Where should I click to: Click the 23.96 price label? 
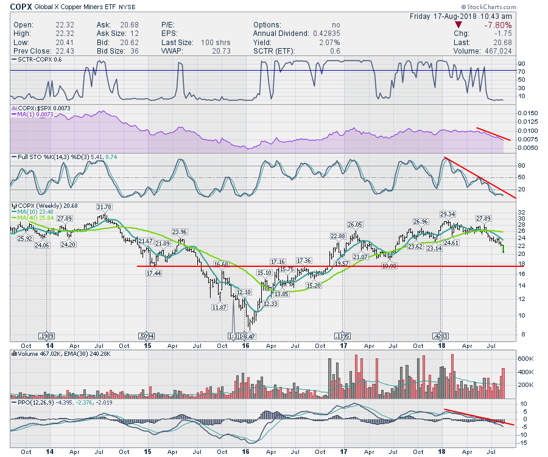click(x=180, y=232)
